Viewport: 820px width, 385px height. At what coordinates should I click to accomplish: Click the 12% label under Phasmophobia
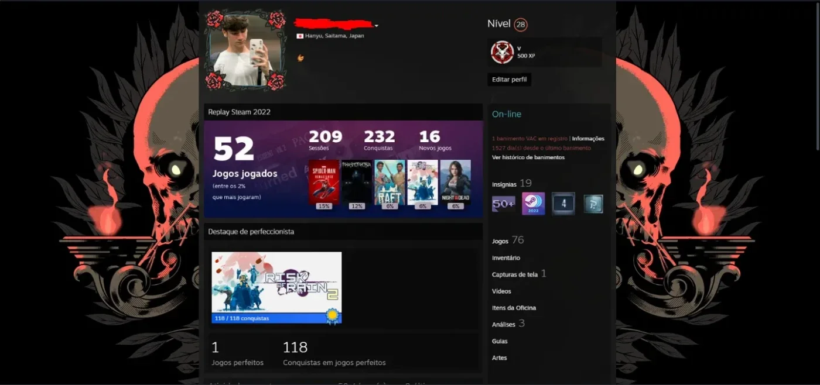[x=357, y=207]
